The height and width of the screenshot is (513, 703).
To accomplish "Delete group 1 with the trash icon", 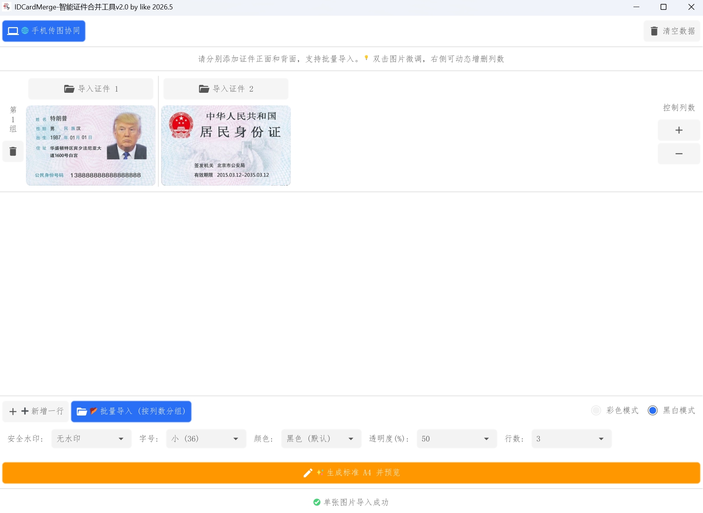I will (x=13, y=151).
